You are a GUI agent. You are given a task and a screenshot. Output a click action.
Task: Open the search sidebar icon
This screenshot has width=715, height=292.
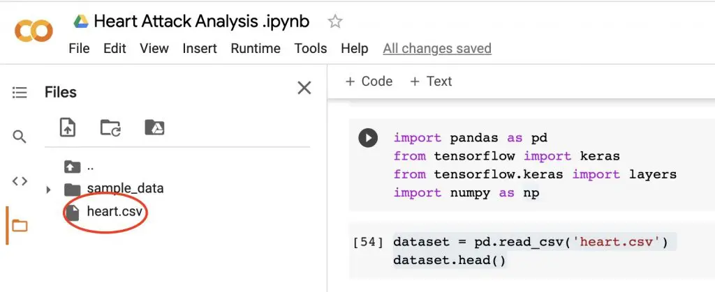tap(20, 137)
